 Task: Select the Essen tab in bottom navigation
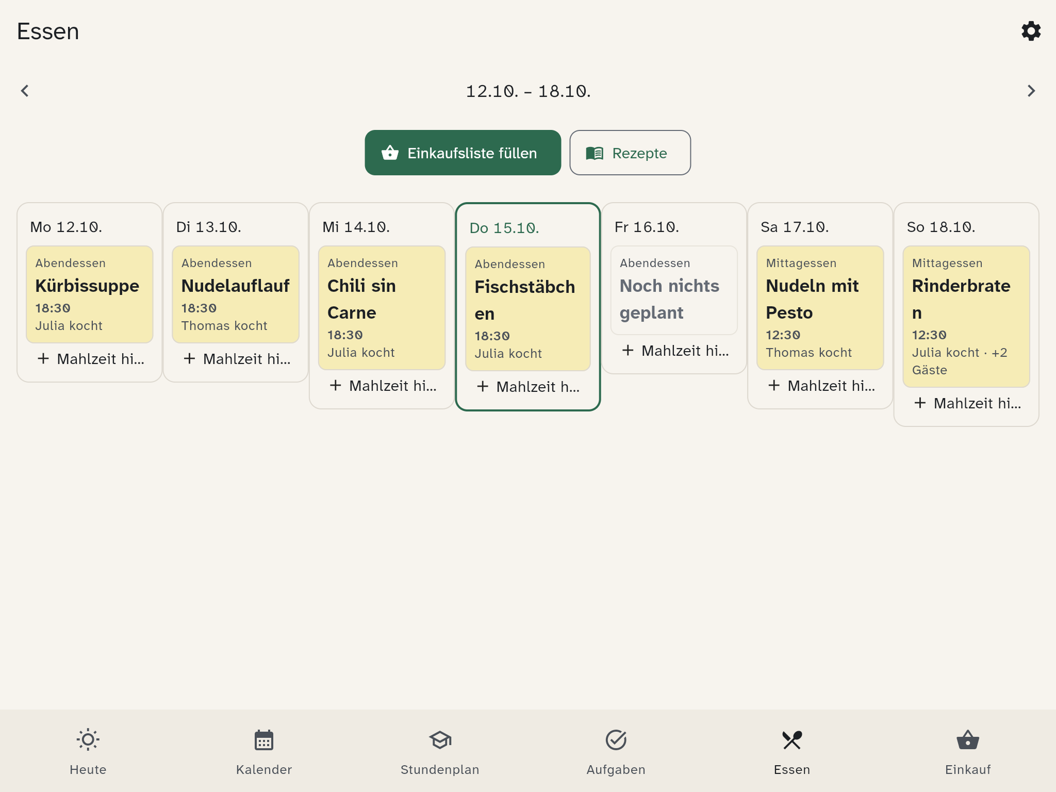coord(792,751)
